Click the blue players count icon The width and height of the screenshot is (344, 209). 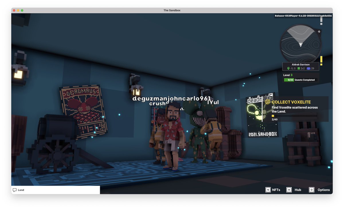(308, 69)
